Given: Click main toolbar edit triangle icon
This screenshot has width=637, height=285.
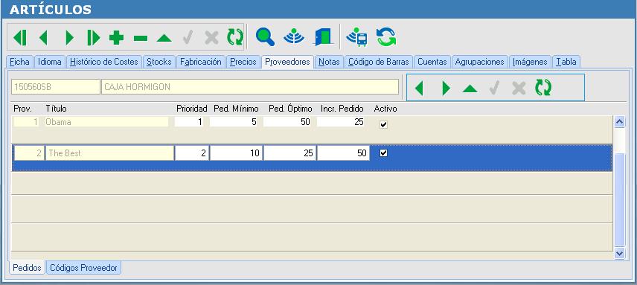Looking at the screenshot, I should [x=164, y=38].
